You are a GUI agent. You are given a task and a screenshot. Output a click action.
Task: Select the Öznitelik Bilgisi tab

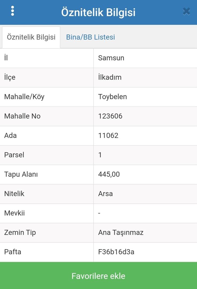[x=31, y=37]
